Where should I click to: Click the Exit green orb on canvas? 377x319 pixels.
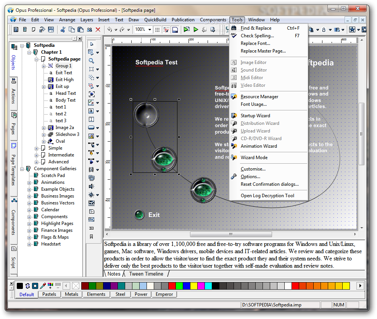(139, 215)
